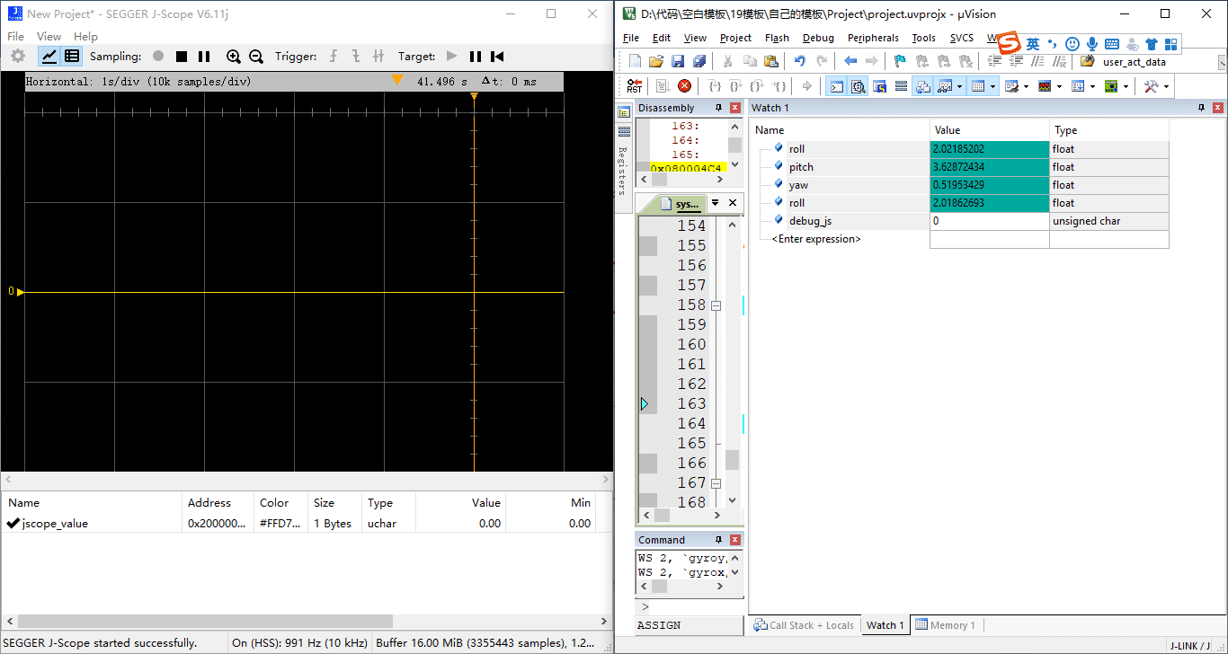Viewport: 1228px width, 654px height.
Task: Reset target with skip-to-start icon
Action: [497, 57]
